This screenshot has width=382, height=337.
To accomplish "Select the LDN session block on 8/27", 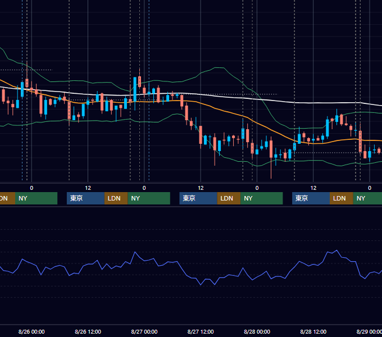I will [229, 198].
